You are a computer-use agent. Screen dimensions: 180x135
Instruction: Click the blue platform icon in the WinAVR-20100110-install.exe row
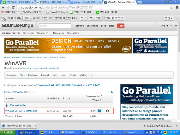click(x=99, y=111)
